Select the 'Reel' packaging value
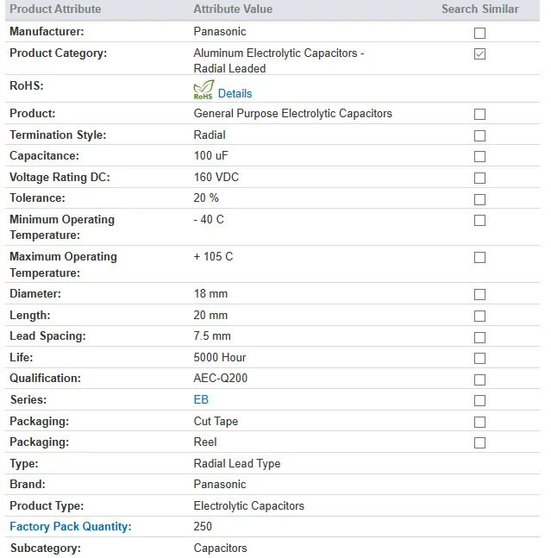551x558 pixels. click(x=205, y=442)
